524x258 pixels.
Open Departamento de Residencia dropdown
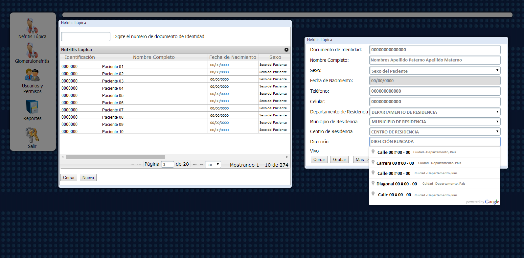point(435,112)
